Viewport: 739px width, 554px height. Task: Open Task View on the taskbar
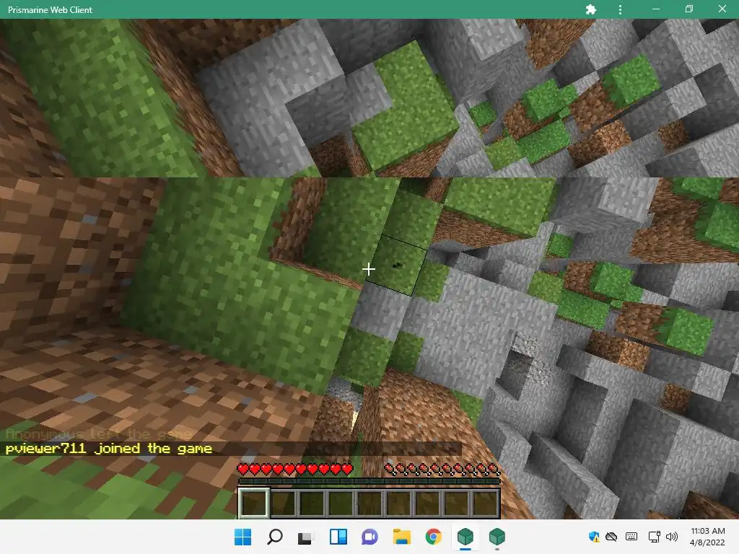[x=306, y=537]
